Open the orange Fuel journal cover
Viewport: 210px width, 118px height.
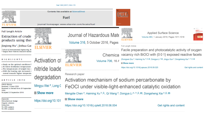[123, 17]
